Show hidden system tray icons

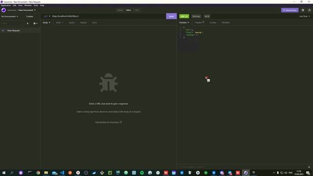click(x=274, y=173)
